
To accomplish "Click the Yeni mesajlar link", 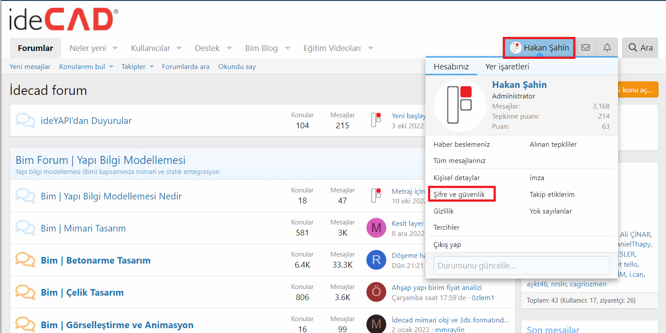I will [30, 67].
